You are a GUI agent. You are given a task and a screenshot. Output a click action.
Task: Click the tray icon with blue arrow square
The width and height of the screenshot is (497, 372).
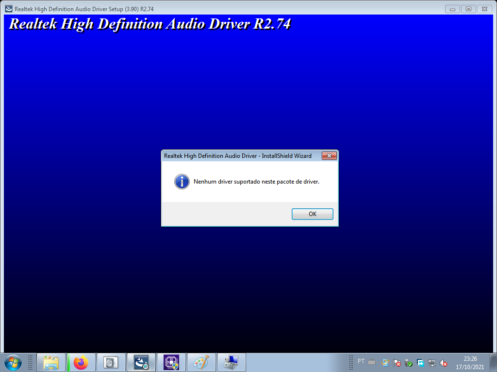pyautogui.click(x=420, y=363)
